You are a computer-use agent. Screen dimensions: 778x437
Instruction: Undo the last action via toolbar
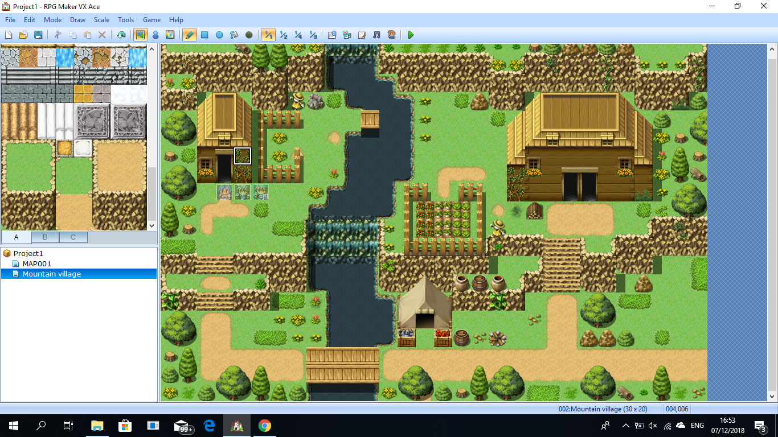click(x=121, y=35)
